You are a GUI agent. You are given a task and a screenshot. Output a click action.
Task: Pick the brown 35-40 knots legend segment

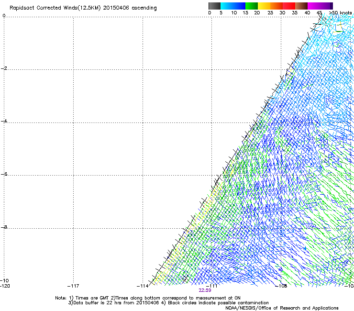[301, 6]
